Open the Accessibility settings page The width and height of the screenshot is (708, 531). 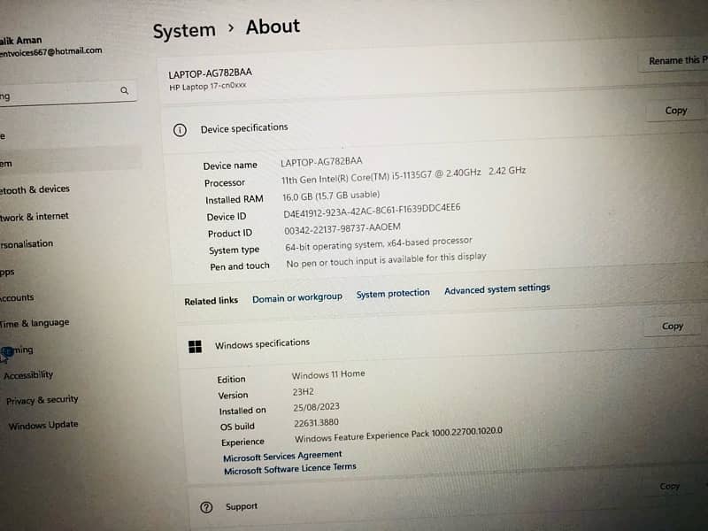click(28, 375)
